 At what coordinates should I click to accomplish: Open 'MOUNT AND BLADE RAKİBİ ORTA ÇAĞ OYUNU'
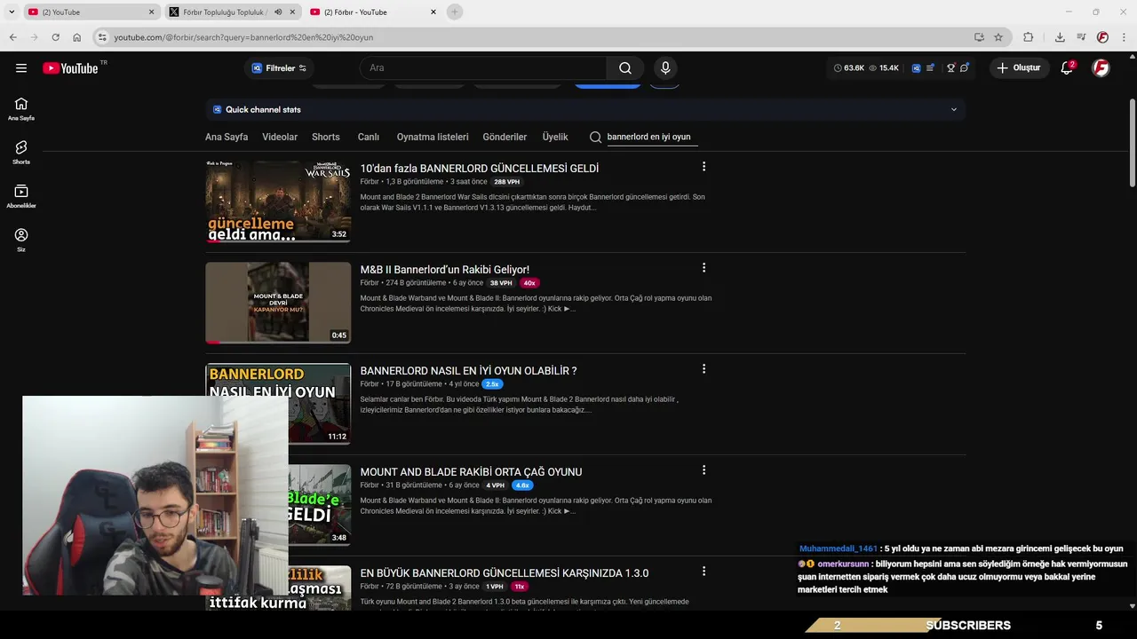coord(471,471)
